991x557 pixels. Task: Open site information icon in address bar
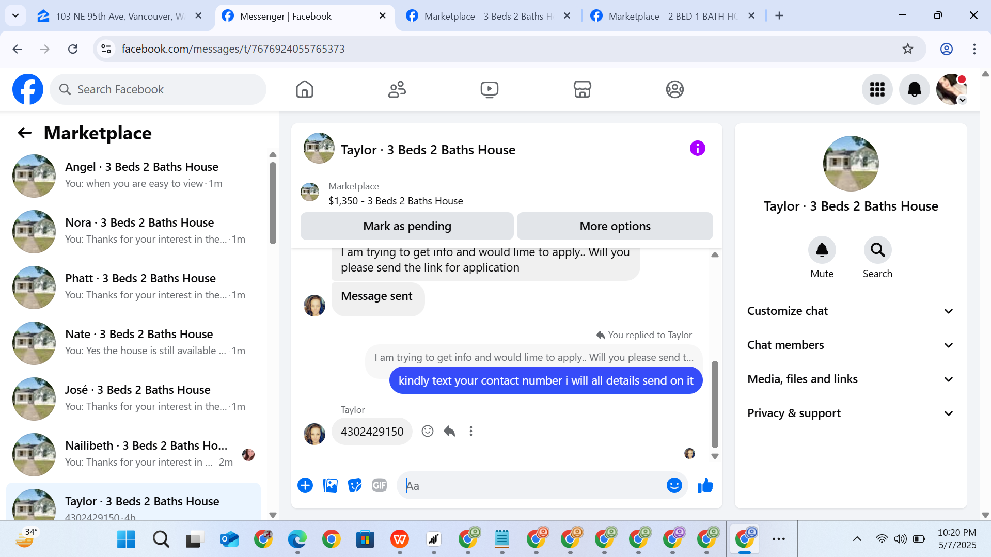[106, 49]
